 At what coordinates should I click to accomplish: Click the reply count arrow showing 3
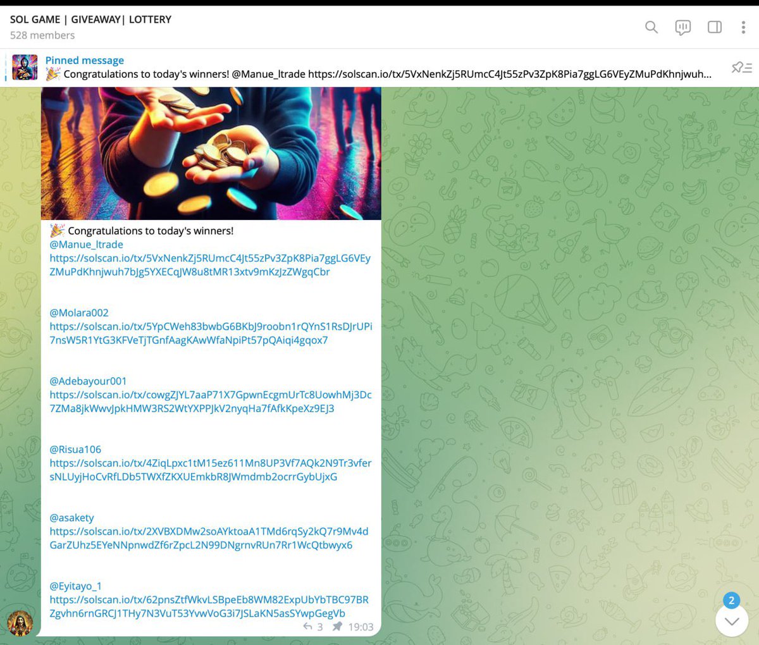pyautogui.click(x=313, y=627)
